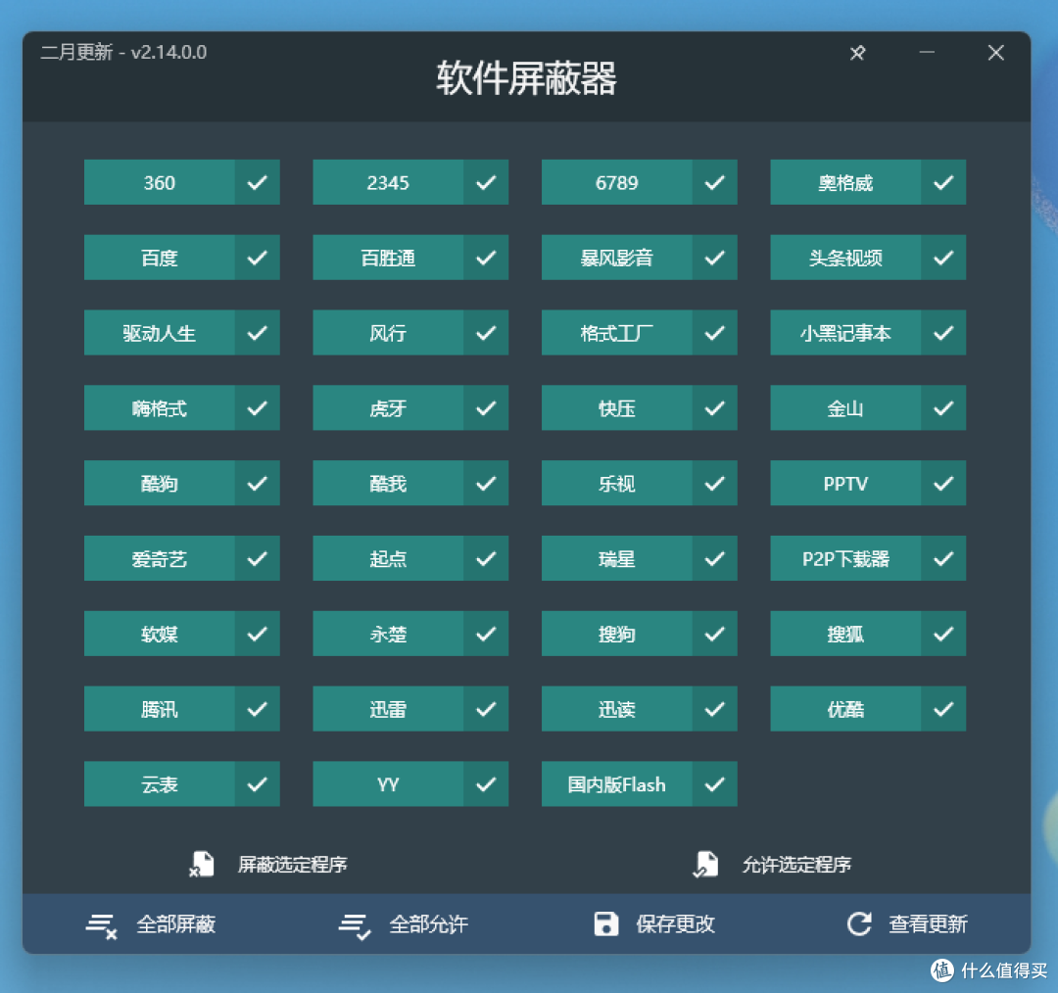Toggle the checkmark for 金山
1058x993 pixels.
pos(943,408)
